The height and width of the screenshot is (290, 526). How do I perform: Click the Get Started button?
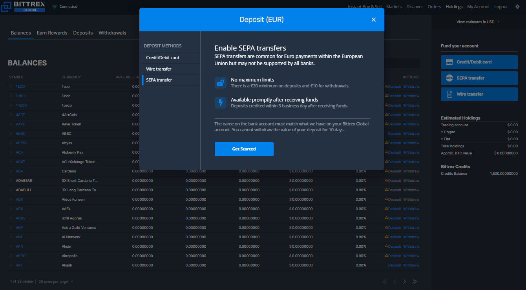pyautogui.click(x=244, y=149)
